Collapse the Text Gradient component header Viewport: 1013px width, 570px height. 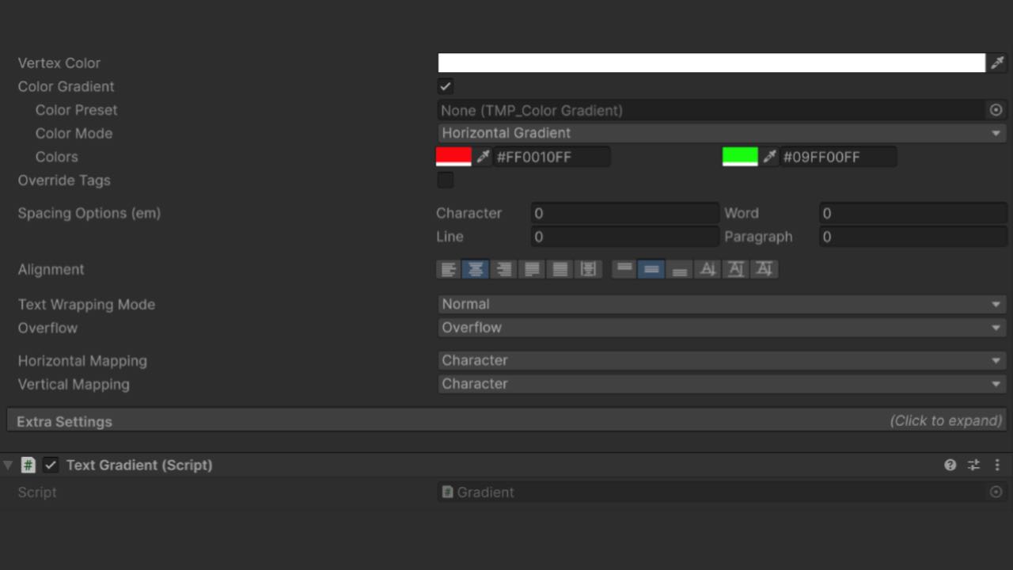(x=7, y=465)
